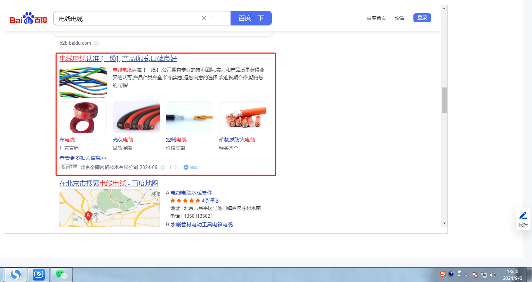Click the b2b.baidu.com source link
The width and height of the screenshot is (532, 282).
(x=75, y=43)
